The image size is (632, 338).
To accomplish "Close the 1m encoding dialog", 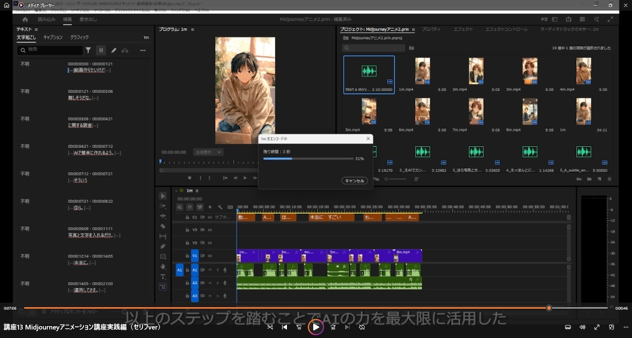I will (368, 139).
